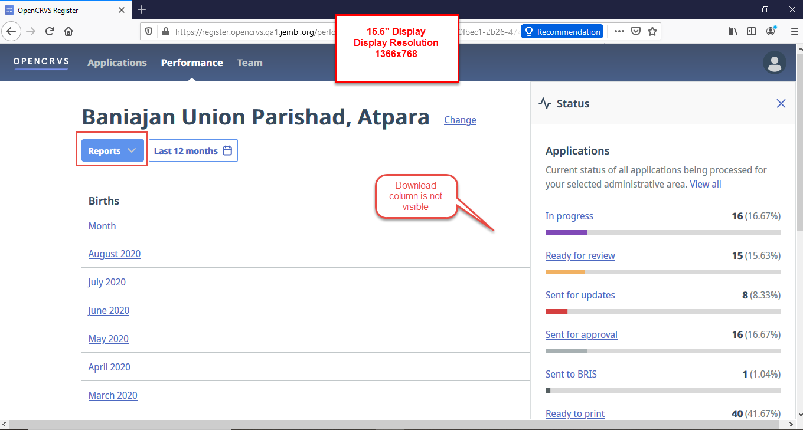
Task: Open the user profile avatar icon
Action: click(774, 63)
